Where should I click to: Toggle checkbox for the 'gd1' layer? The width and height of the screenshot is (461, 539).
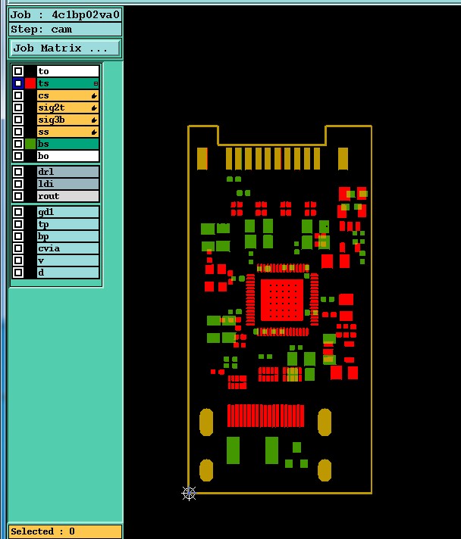pyautogui.click(x=18, y=212)
